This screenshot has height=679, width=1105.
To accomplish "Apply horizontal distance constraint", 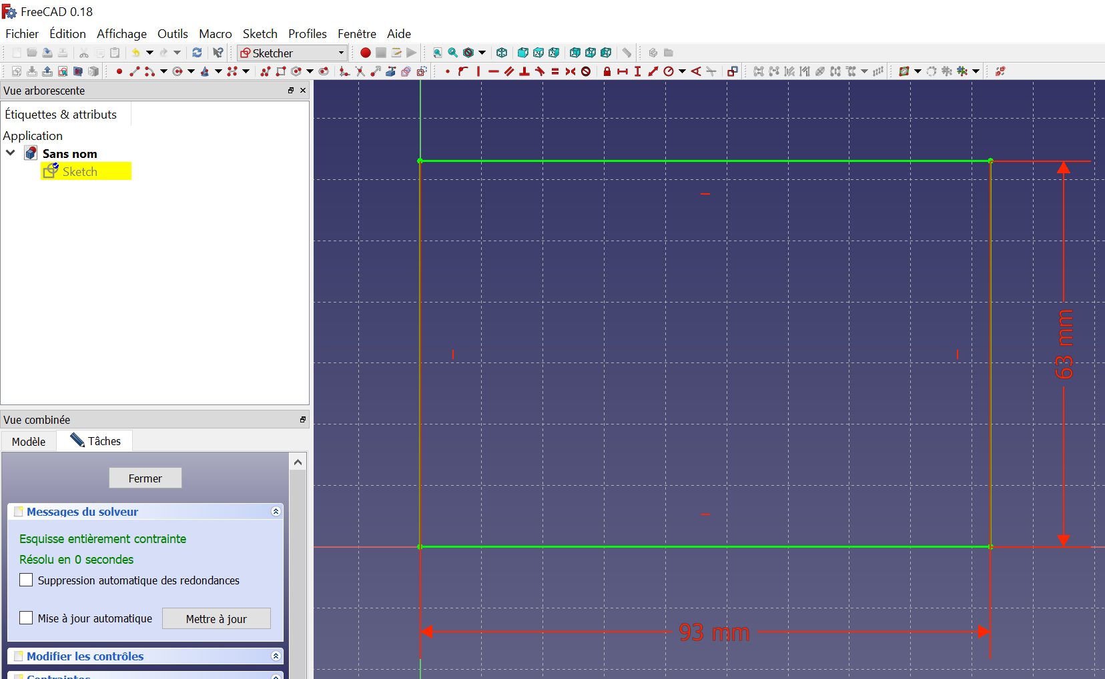I will pyautogui.click(x=623, y=71).
